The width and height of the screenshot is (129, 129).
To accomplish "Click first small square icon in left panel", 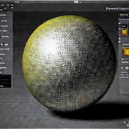I will coord(2,45).
